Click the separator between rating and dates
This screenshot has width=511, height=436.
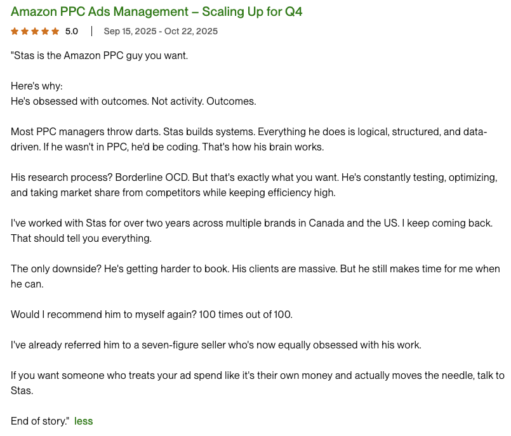91,30
